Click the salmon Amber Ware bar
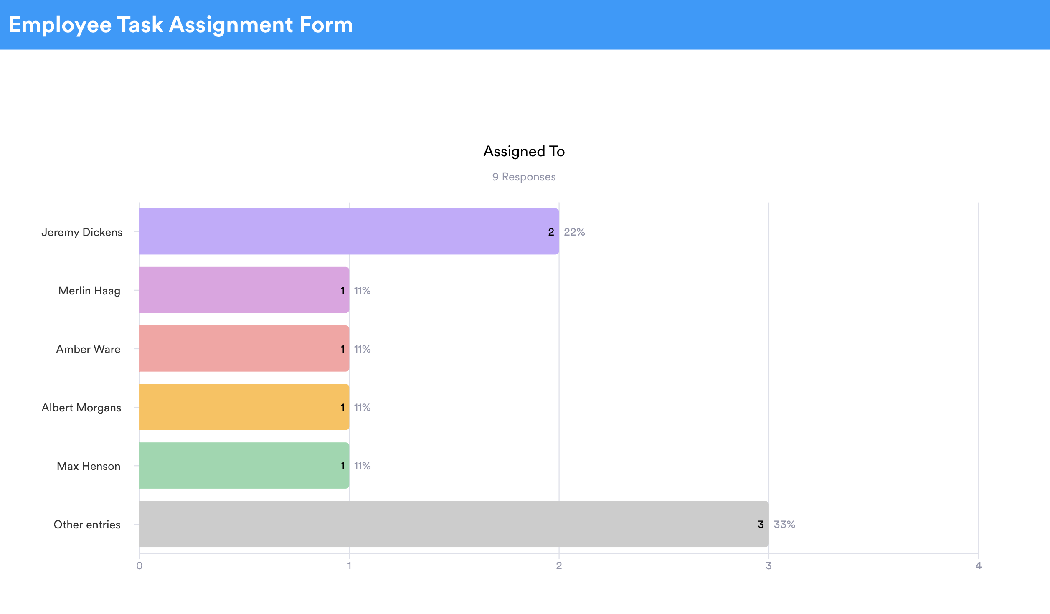 click(244, 348)
